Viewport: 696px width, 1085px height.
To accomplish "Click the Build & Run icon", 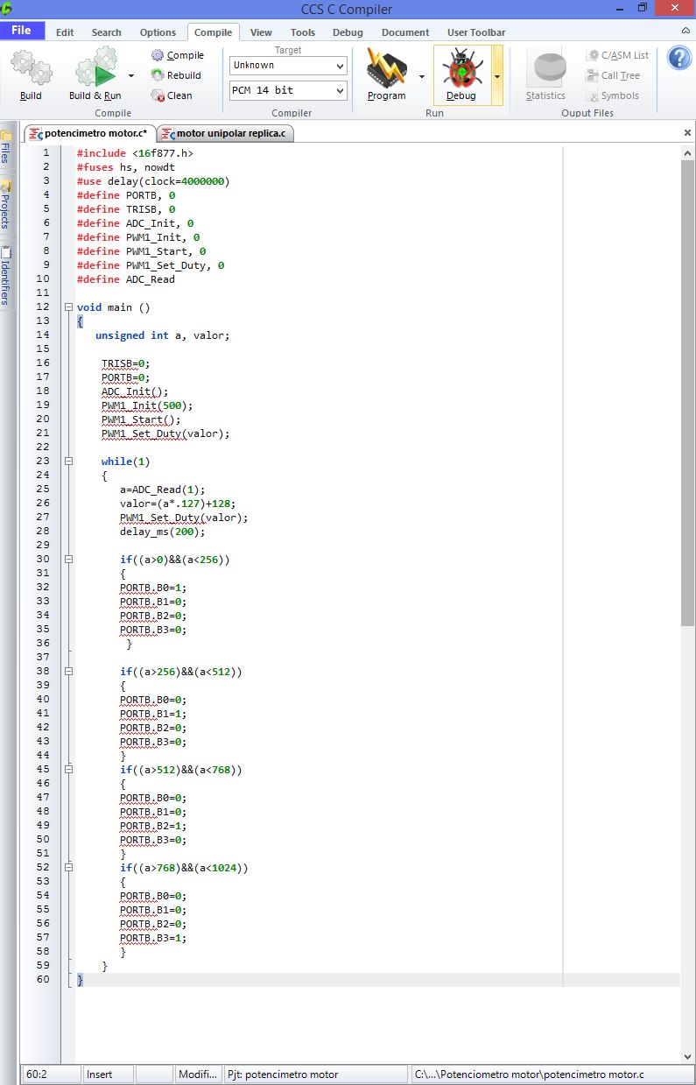I will 95,68.
